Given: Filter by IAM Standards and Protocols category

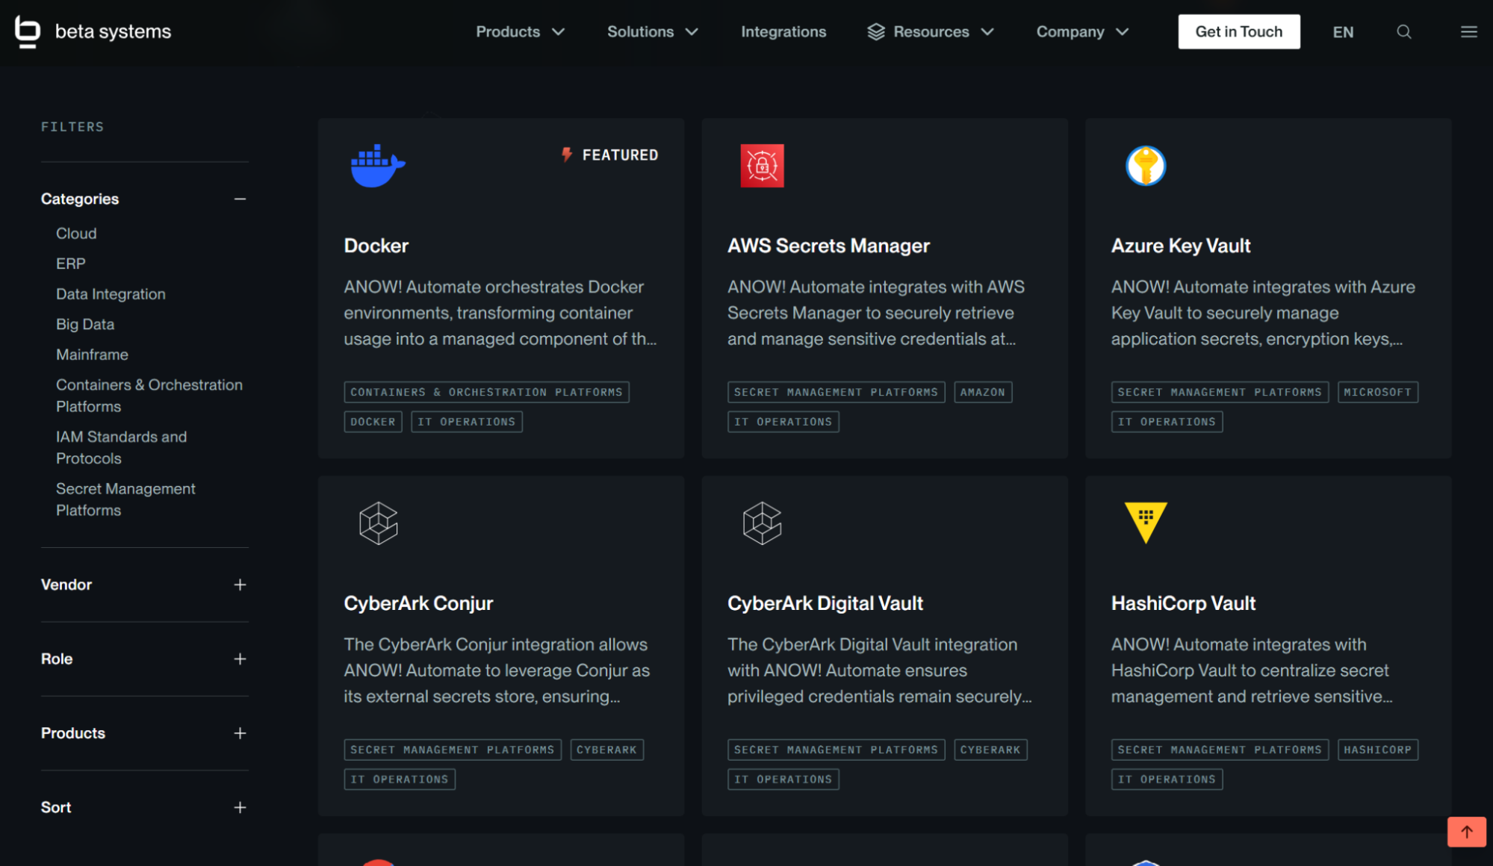Looking at the screenshot, I should coord(121,447).
